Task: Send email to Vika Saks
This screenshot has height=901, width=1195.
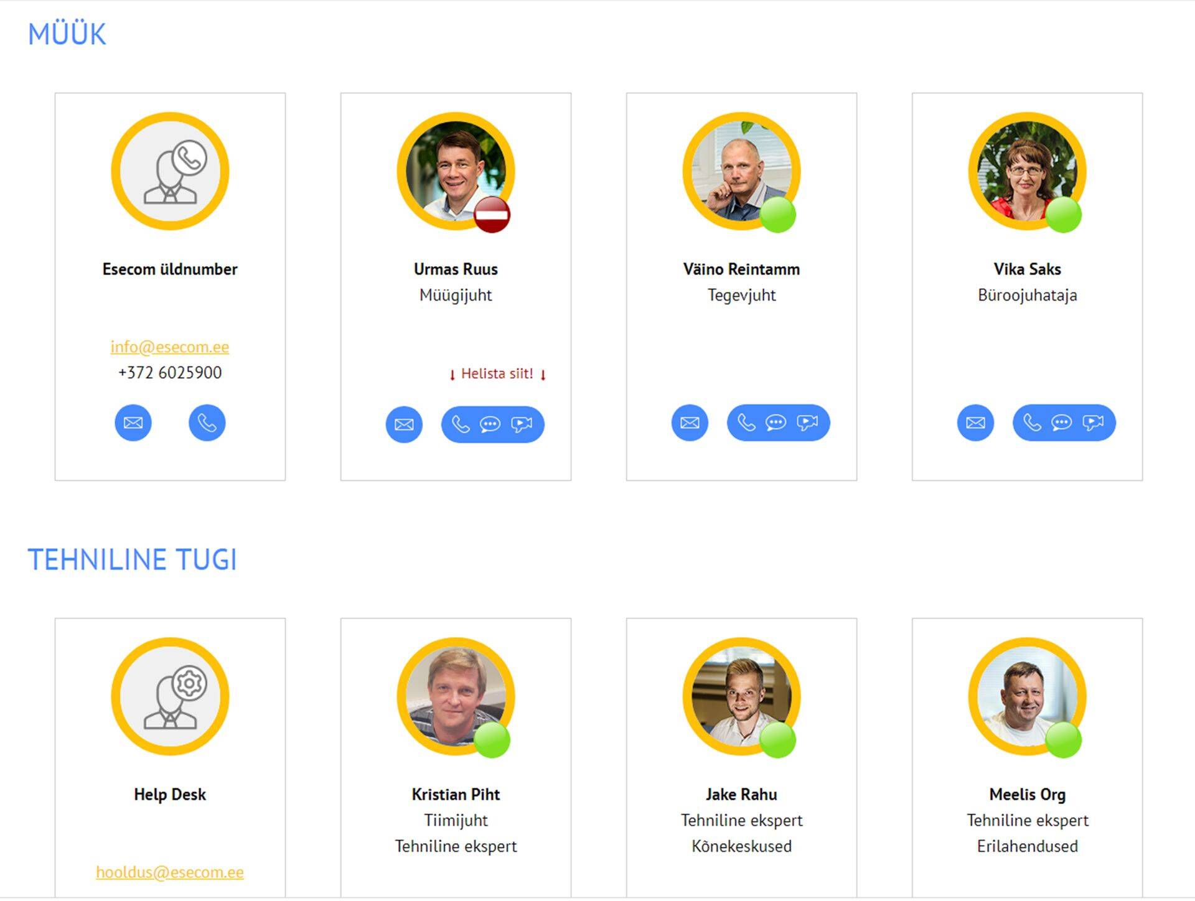Action: (975, 423)
